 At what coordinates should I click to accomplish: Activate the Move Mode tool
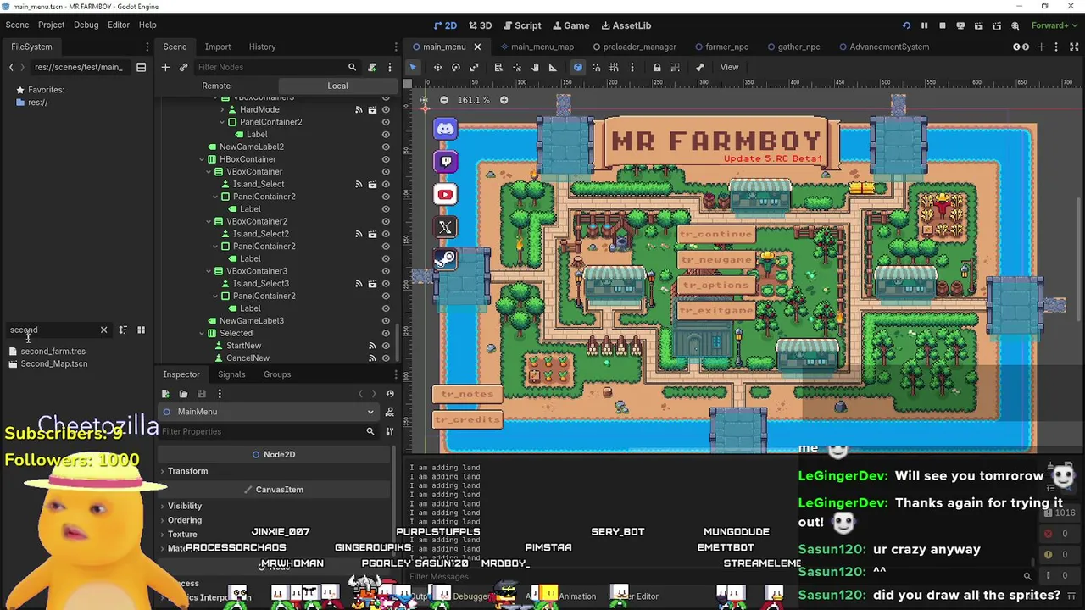tap(437, 67)
